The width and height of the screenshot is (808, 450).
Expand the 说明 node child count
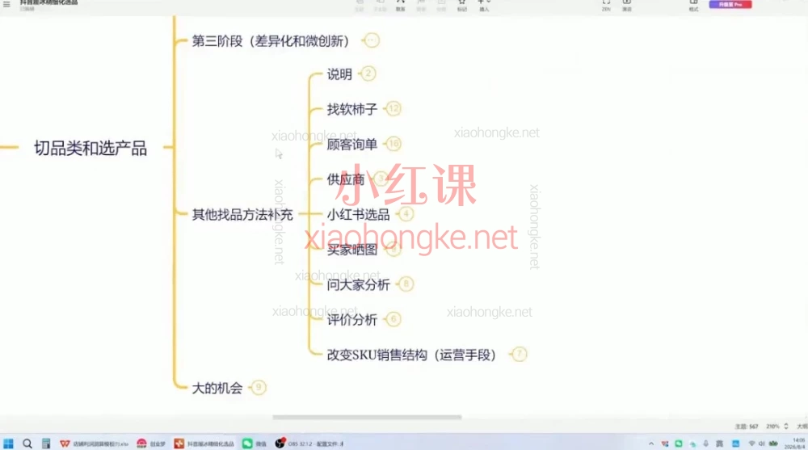368,74
